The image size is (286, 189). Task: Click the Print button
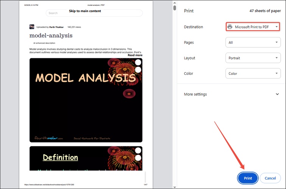point(248,178)
